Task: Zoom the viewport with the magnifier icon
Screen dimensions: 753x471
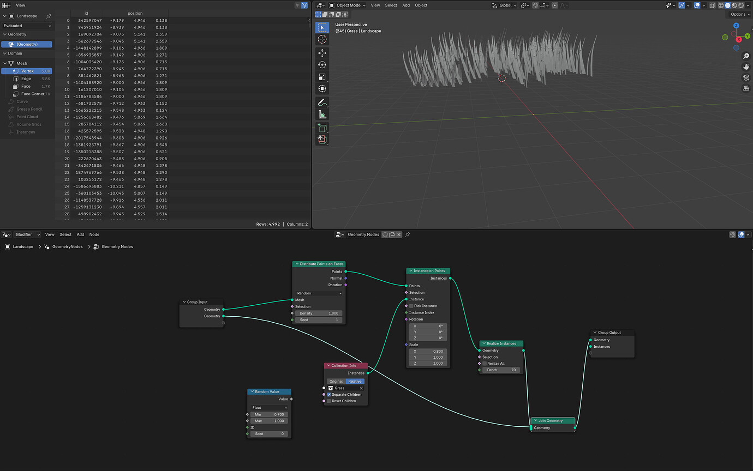Action: (746, 56)
